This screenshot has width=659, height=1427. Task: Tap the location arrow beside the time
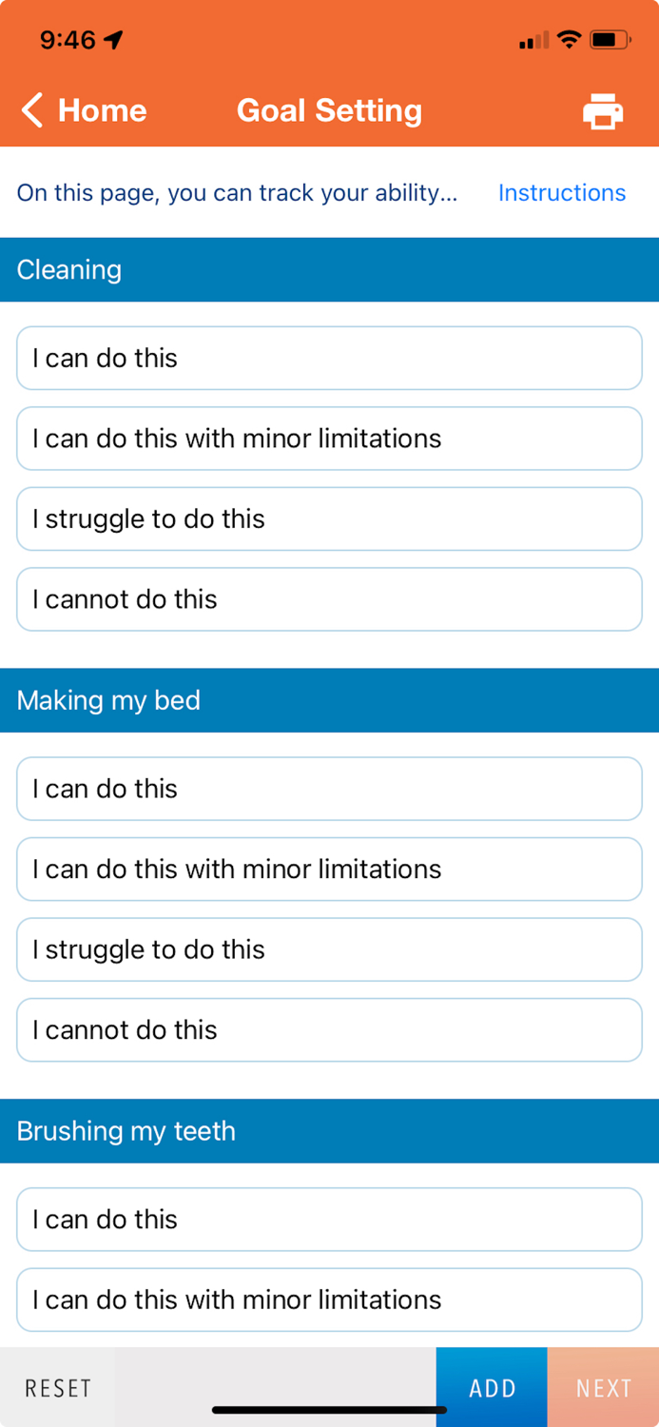click(114, 40)
